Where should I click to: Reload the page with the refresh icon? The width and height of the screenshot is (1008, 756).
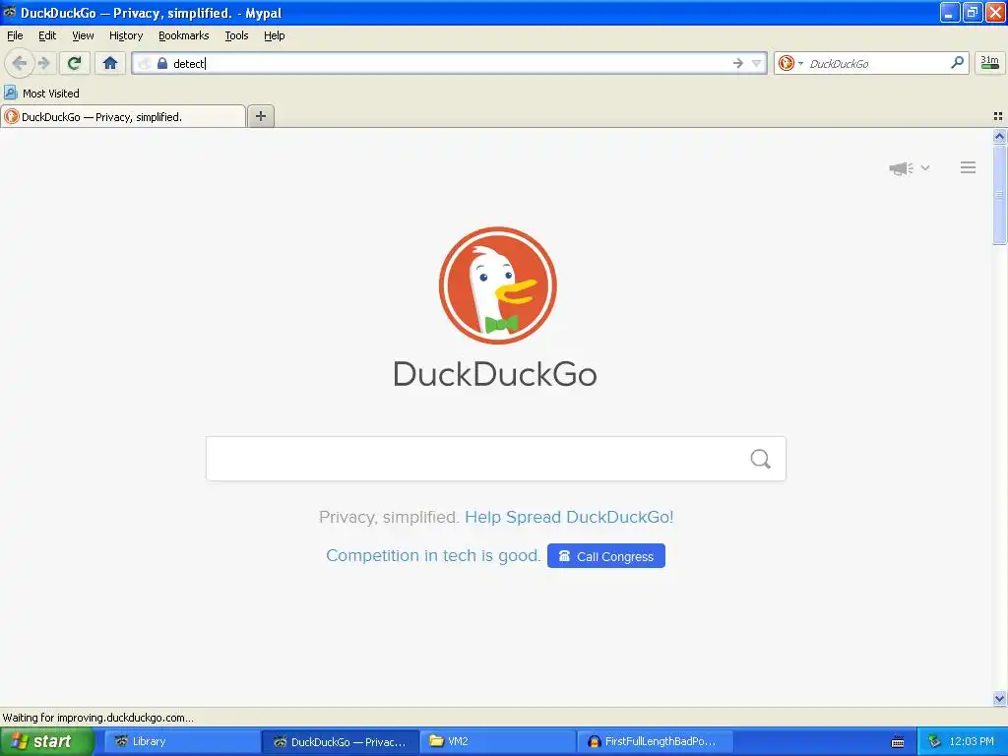tap(75, 63)
